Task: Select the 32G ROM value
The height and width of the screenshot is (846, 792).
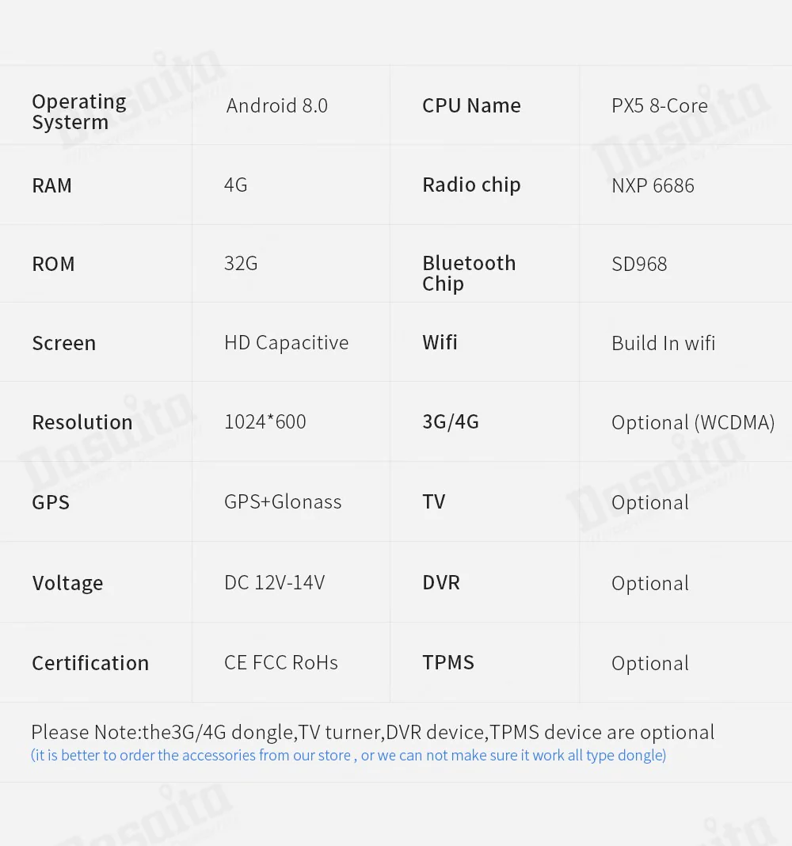Action: tap(241, 264)
